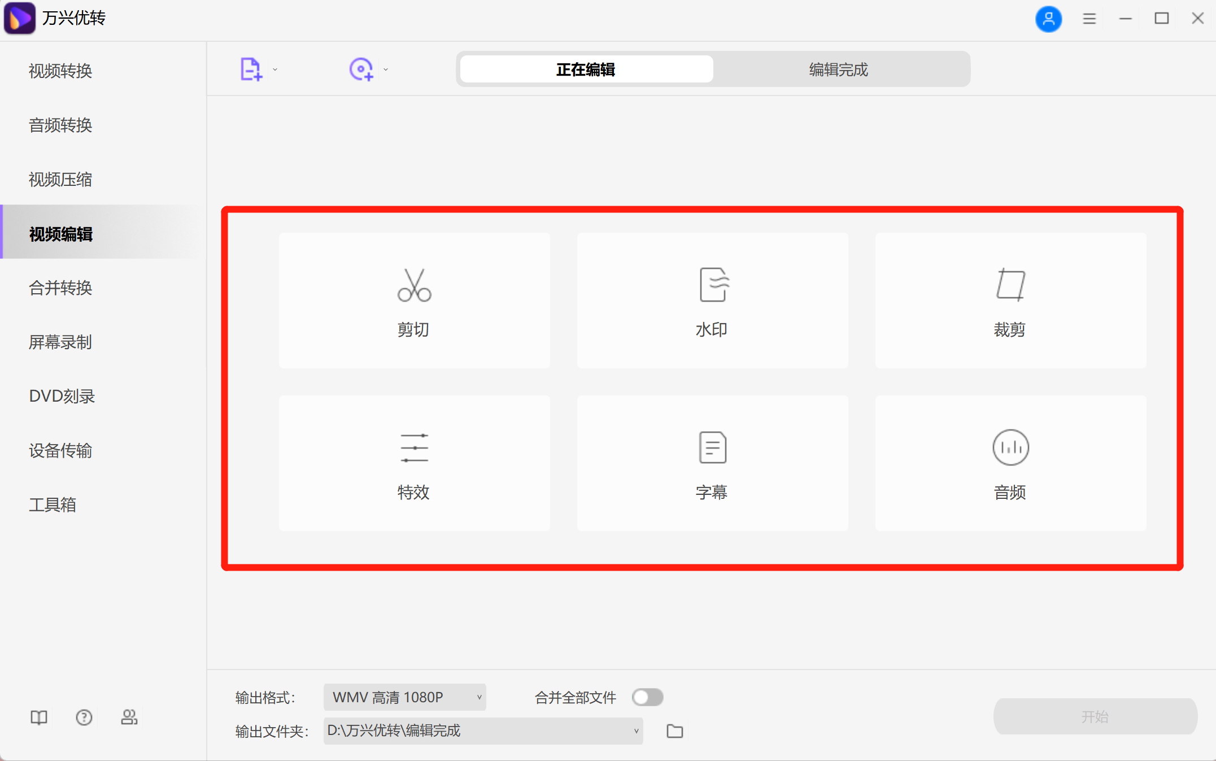Open the output folder browse icon

(674, 730)
